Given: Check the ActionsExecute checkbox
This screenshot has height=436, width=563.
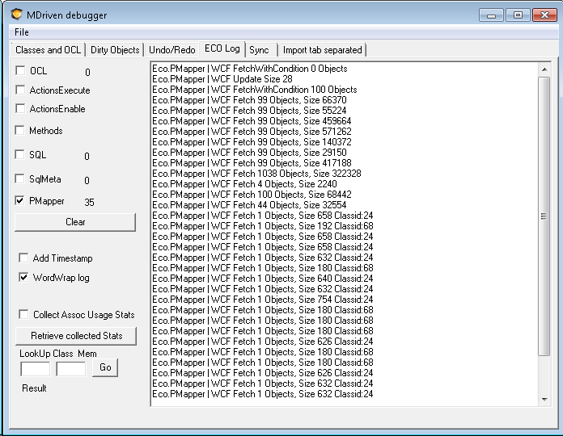Looking at the screenshot, I should click(20, 90).
